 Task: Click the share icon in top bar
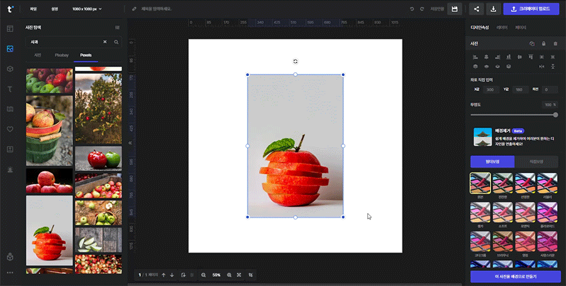point(476,9)
